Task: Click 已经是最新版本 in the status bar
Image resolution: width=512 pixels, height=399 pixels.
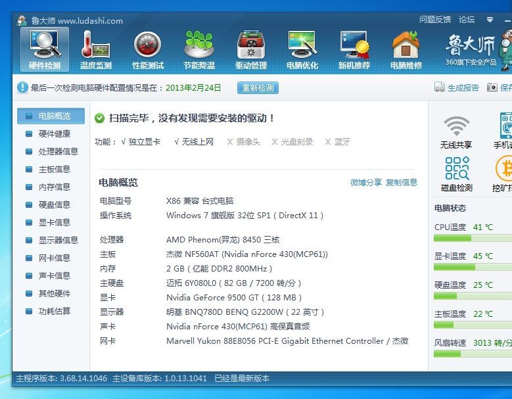Action: [242, 379]
